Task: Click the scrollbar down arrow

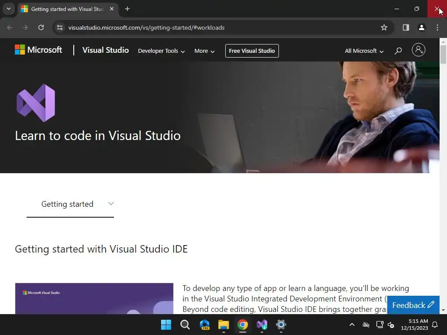Action: tap(443, 310)
